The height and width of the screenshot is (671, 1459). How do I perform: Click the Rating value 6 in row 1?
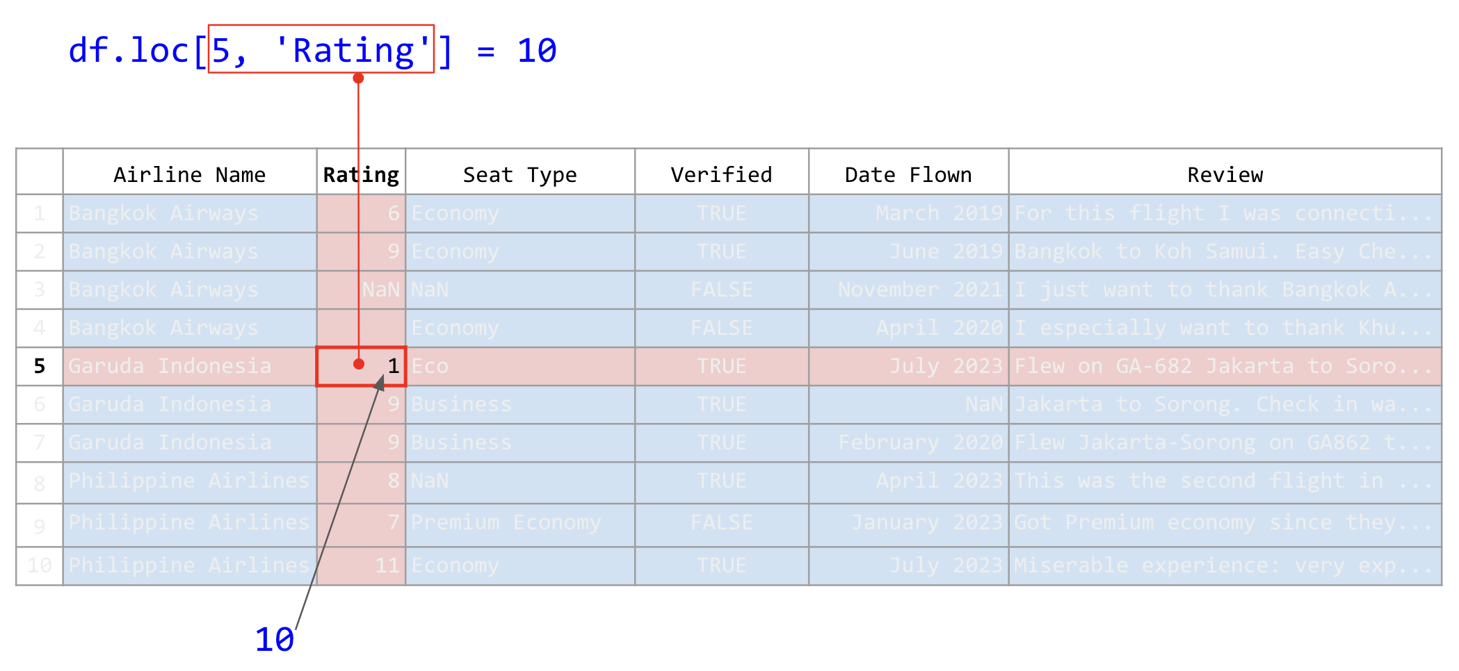(361, 213)
